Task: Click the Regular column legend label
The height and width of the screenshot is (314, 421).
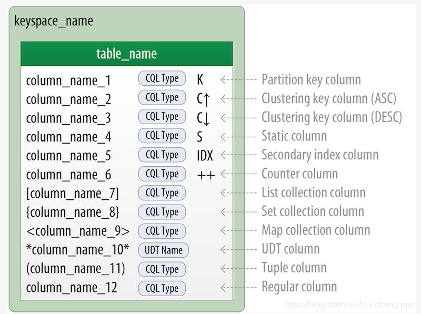Action: tap(299, 287)
